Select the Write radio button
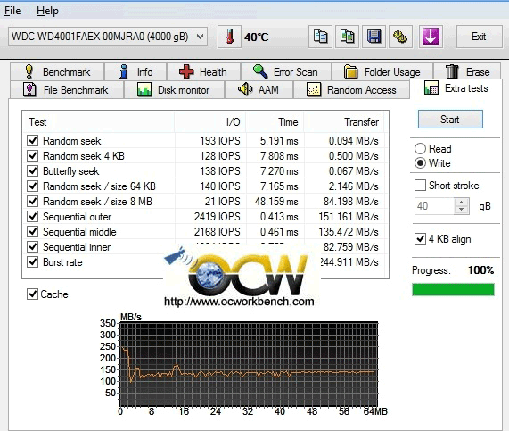The width and height of the screenshot is (509, 431). 432,162
